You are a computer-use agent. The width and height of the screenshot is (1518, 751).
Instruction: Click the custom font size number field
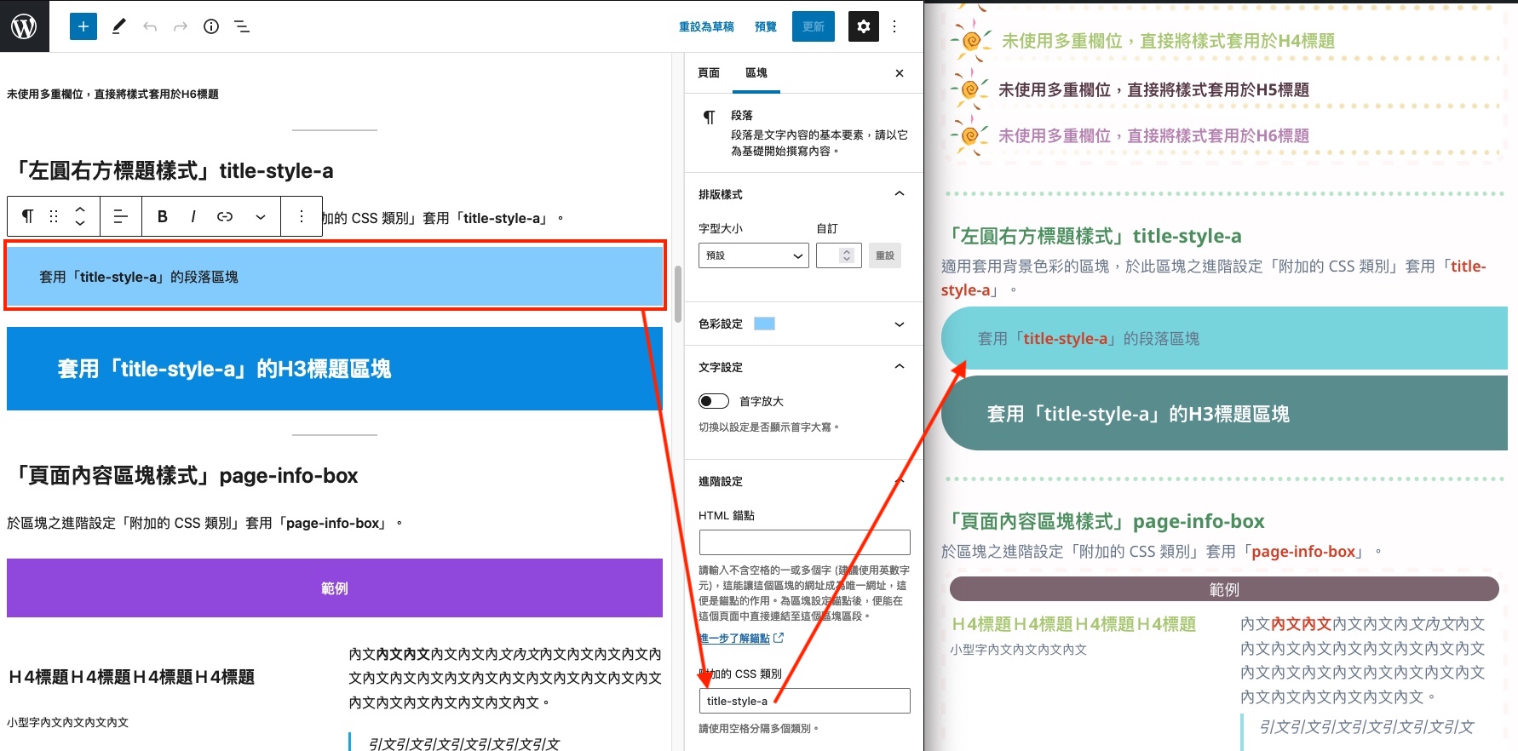(838, 255)
